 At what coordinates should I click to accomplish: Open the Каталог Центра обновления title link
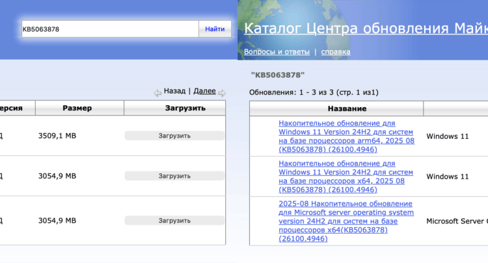pos(366,29)
